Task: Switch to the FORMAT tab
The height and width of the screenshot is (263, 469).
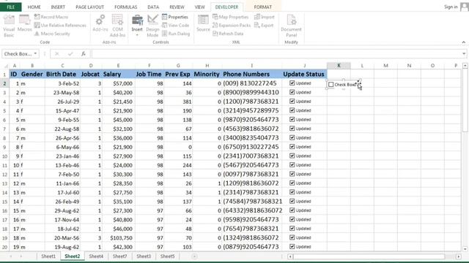Action: [262, 7]
